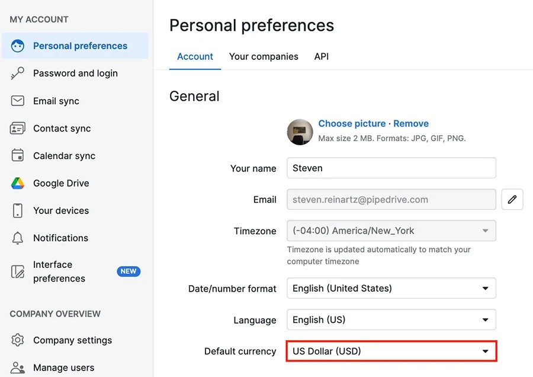Image resolution: width=533 pixels, height=377 pixels.
Task: Switch to the Your companies tab
Action: [x=264, y=56]
